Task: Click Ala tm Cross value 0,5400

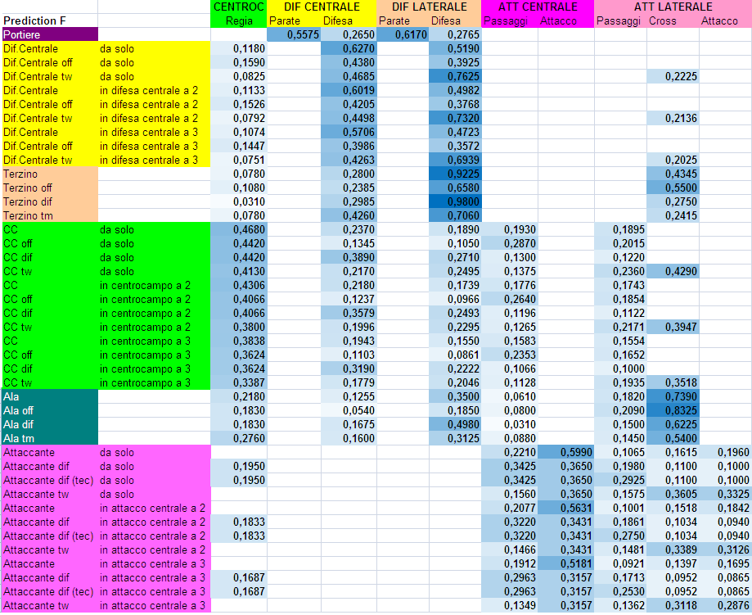Action: (673, 438)
